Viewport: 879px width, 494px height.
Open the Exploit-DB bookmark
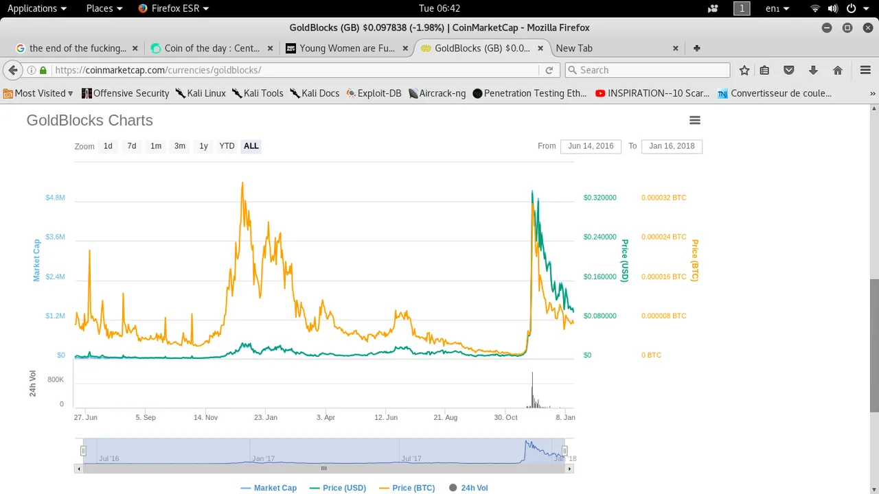[374, 93]
